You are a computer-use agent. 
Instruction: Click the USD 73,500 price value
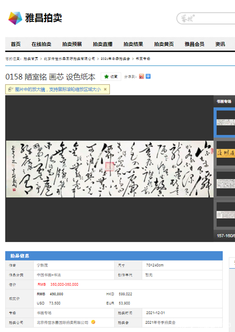tap(49, 303)
